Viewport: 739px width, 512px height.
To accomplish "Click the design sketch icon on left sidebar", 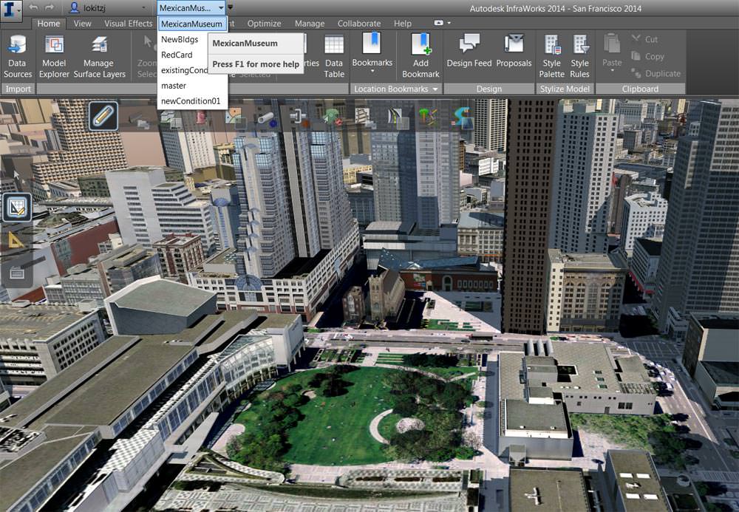I will point(17,208).
